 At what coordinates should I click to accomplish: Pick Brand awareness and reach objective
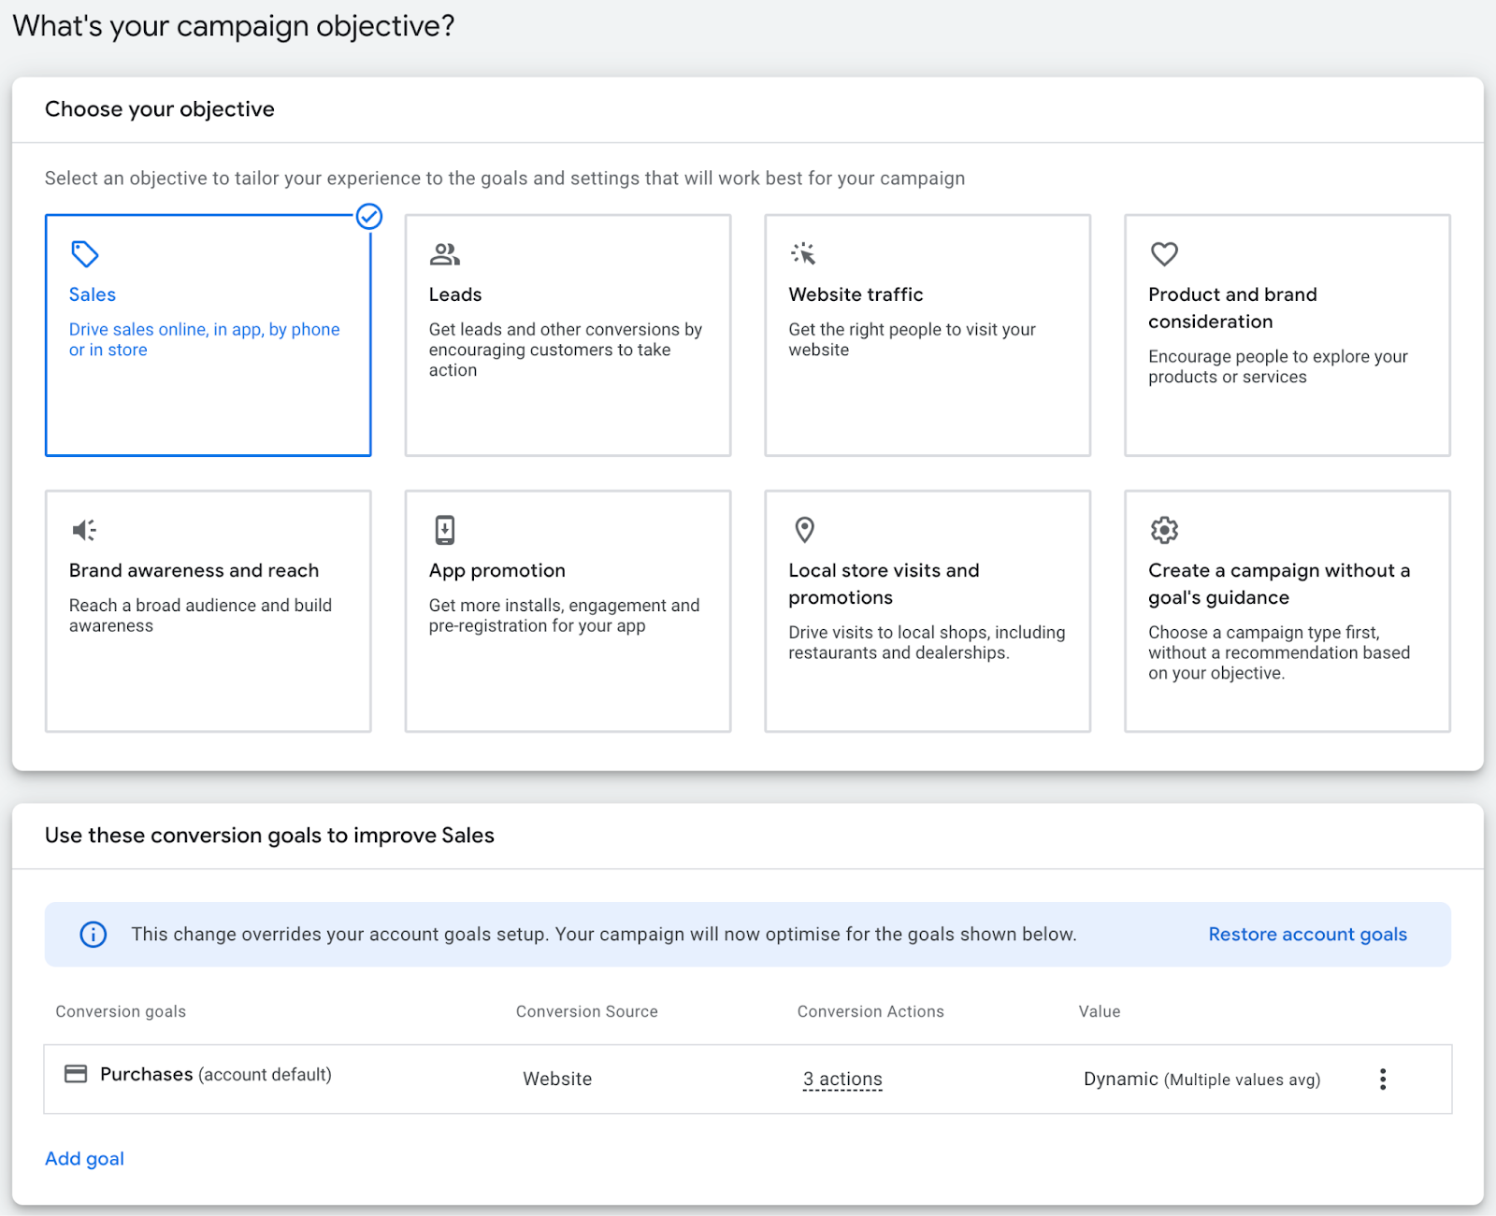point(208,610)
